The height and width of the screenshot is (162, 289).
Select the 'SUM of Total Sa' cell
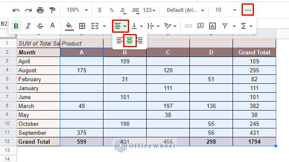pyautogui.click(x=38, y=43)
